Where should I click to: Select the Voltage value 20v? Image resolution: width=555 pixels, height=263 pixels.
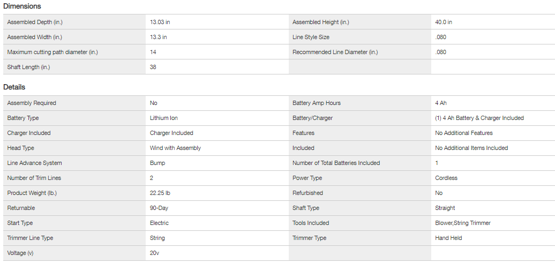[x=155, y=253]
